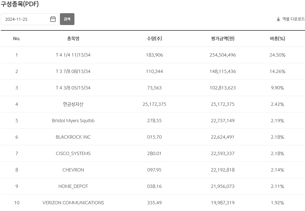The image size is (305, 211).
Task: Click valuation amount 22,624,491
Action: (223, 137)
